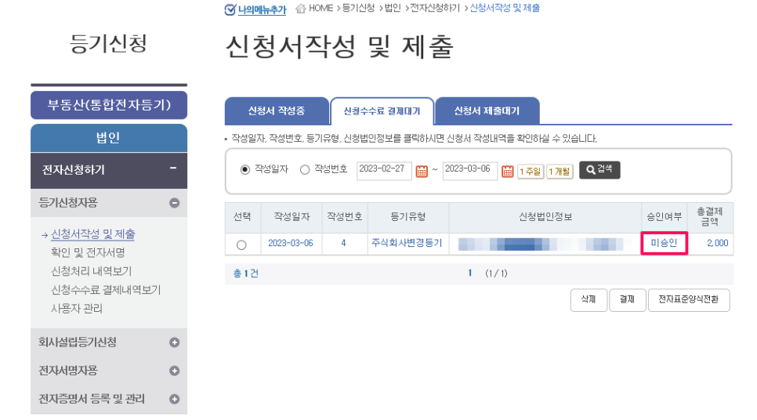Screen dimensions: 757x420
Task: Open the 법인 menu
Action: coord(109,138)
